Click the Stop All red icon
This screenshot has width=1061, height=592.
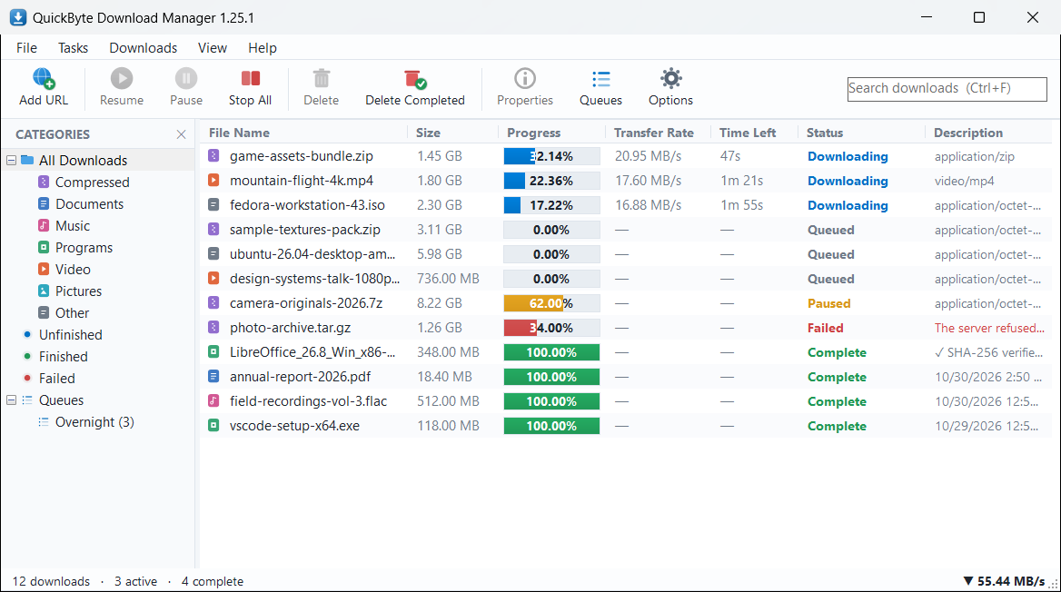(x=251, y=78)
